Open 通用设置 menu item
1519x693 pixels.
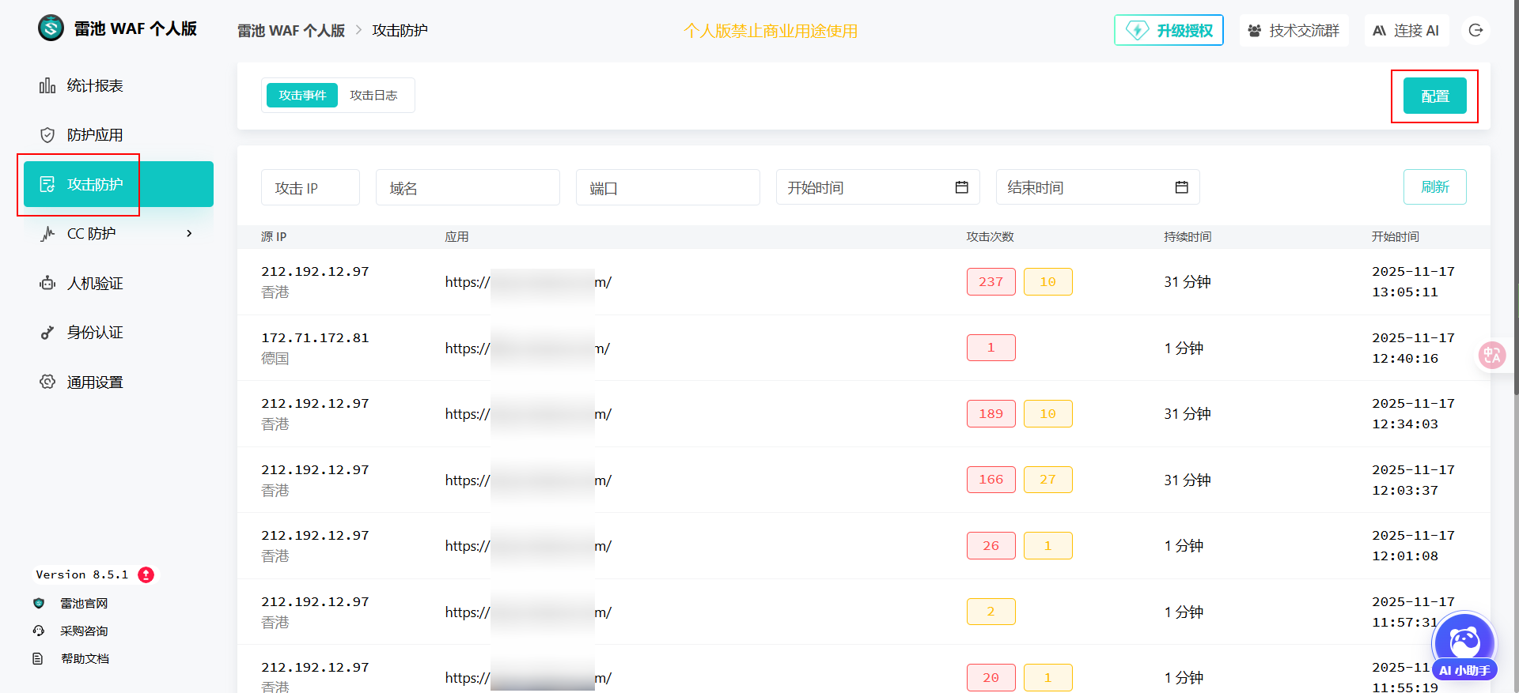pyautogui.click(x=119, y=382)
